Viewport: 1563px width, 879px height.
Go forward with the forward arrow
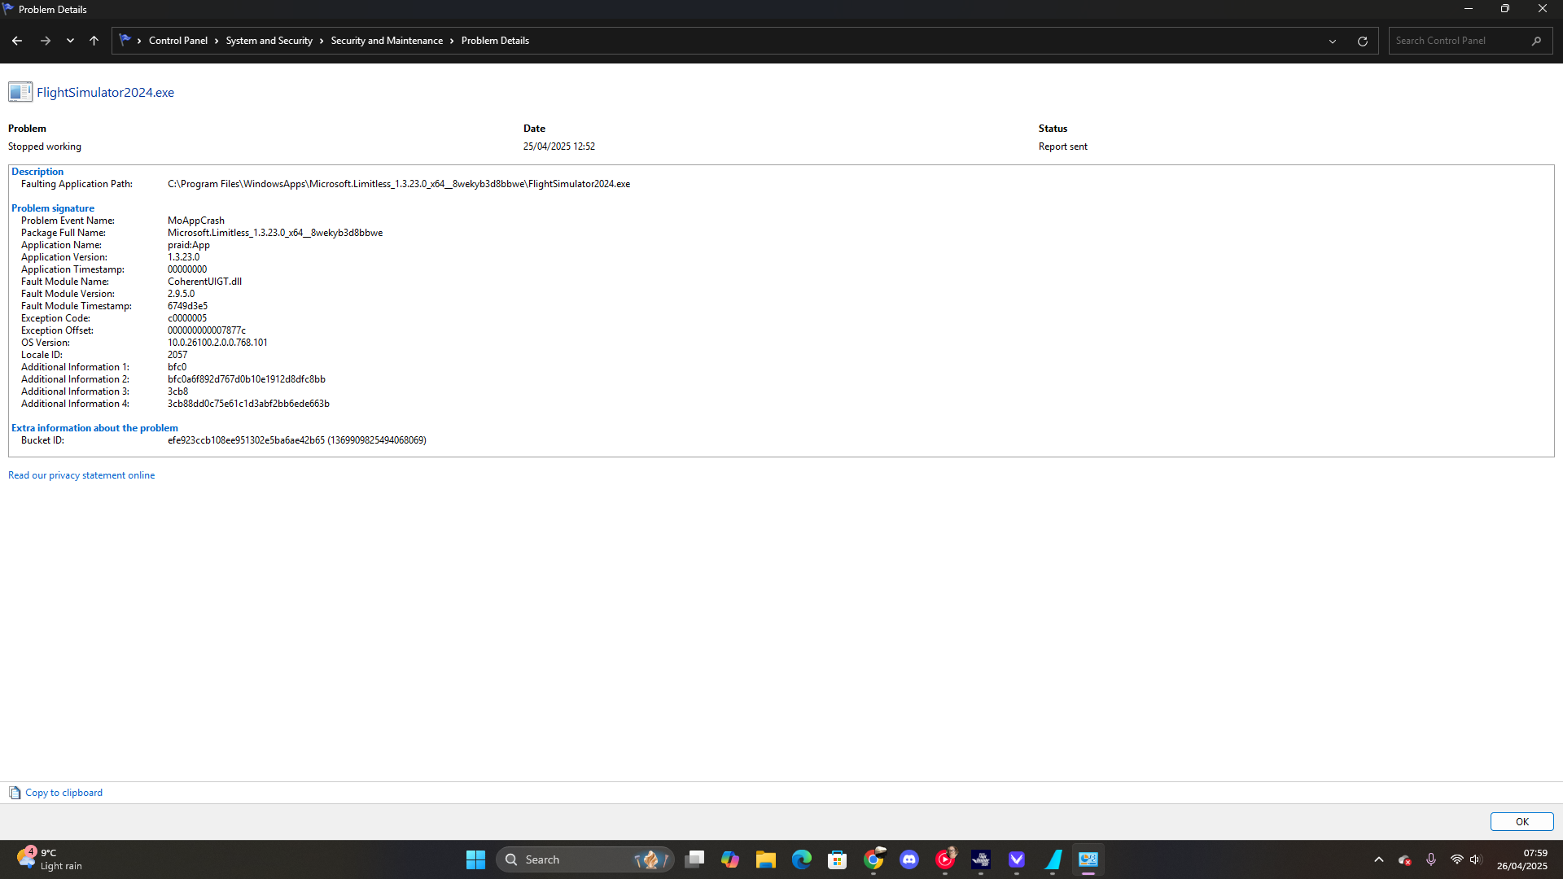click(46, 41)
